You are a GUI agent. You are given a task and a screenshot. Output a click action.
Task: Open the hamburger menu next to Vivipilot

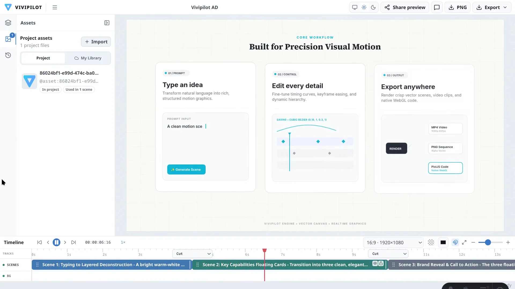55,7
